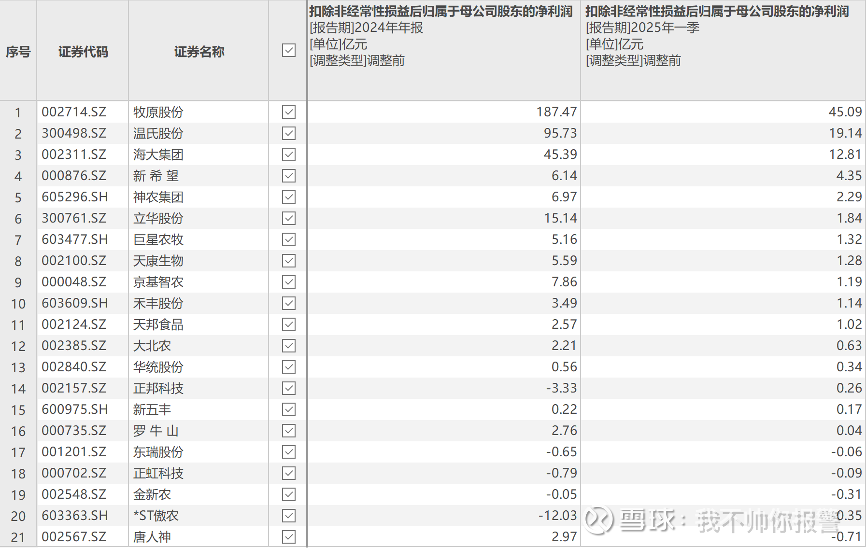The image size is (866, 548).
Task: Uncheck the checkbox for 牧原股份
Action: [x=289, y=112]
